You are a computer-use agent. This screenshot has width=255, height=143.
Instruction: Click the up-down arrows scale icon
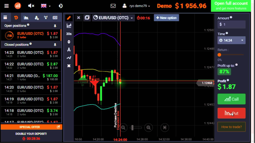69,42
